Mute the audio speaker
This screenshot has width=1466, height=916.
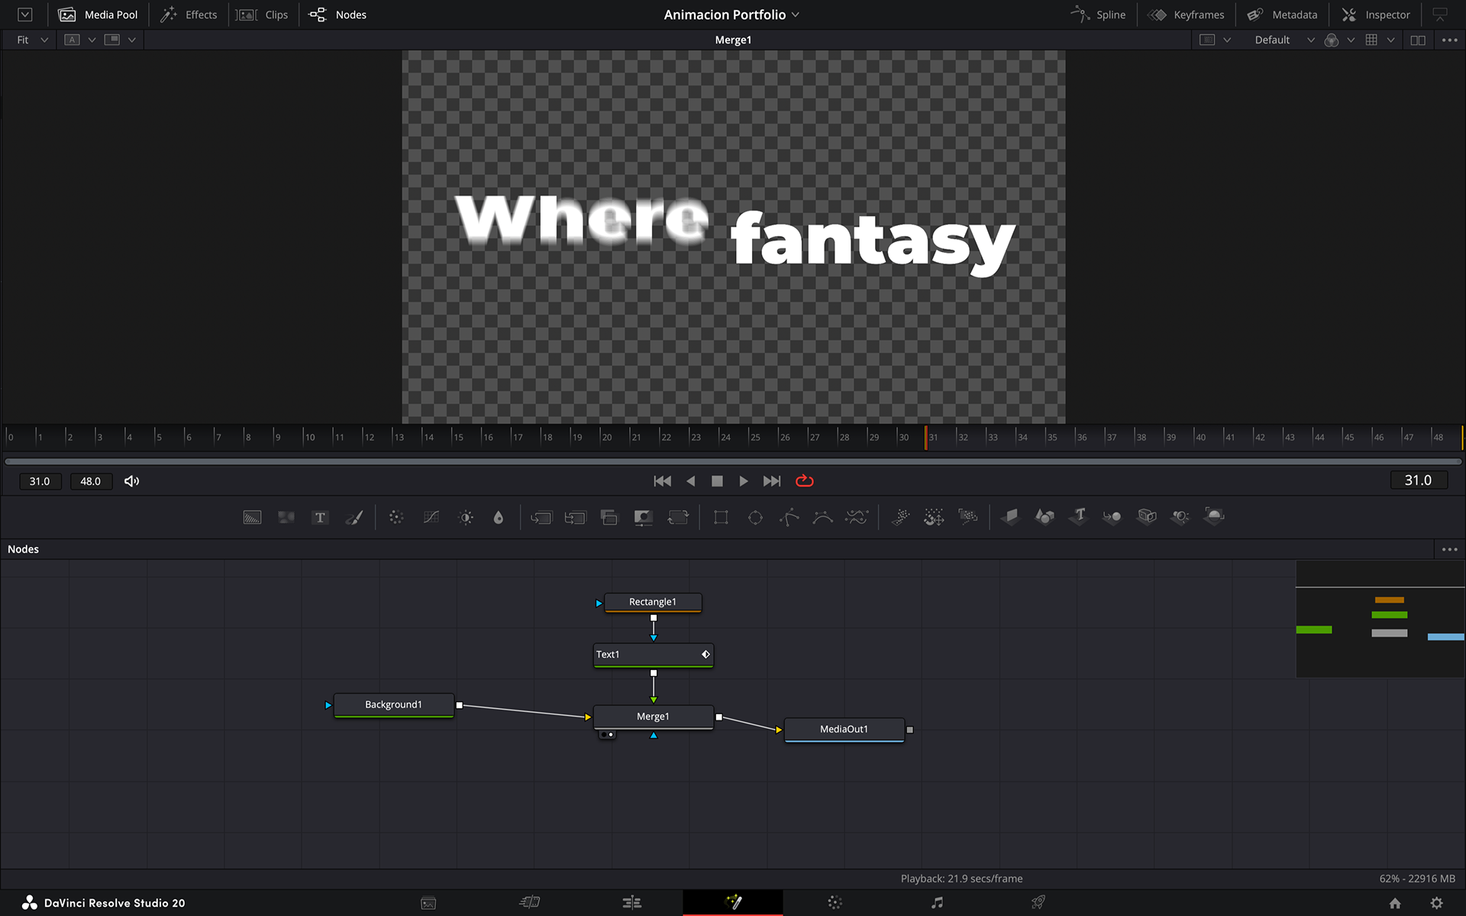click(131, 481)
